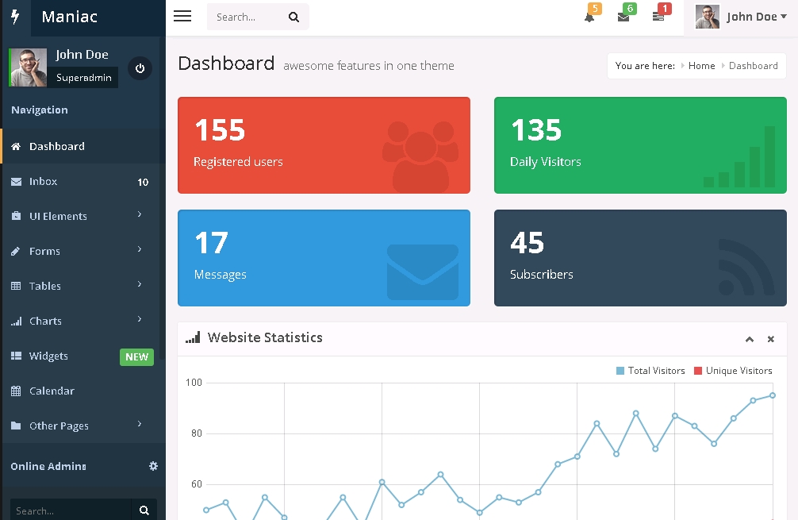Click the sidebar search magnifier button
798x520 pixels.
click(144, 510)
